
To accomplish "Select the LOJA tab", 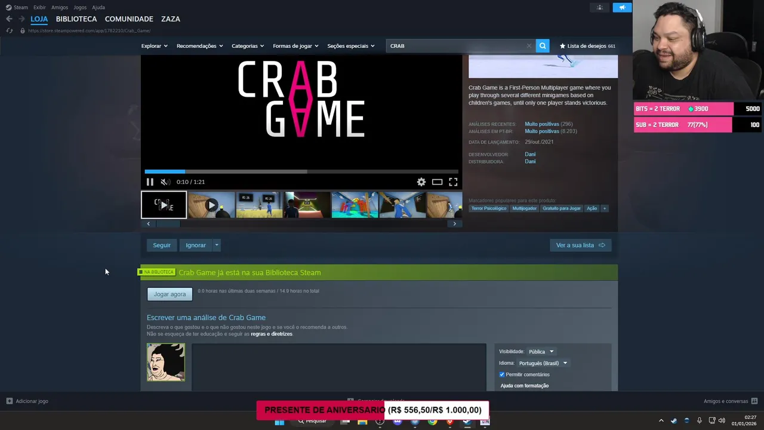I will (39, 19).
